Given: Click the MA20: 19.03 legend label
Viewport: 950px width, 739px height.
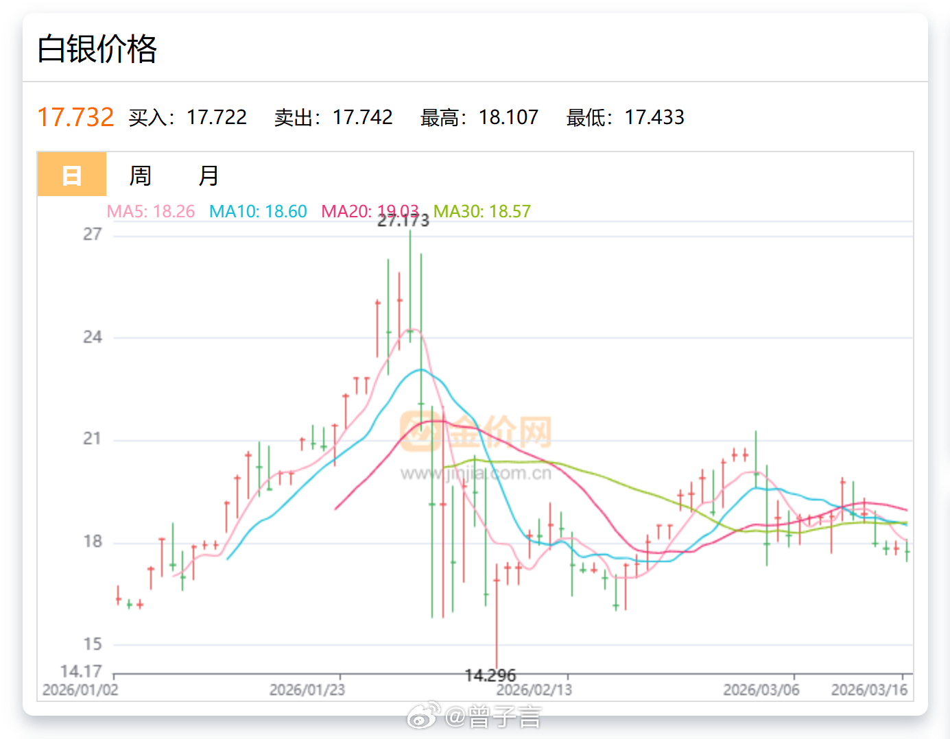Looking at the screenshot, I should [370, 211].
